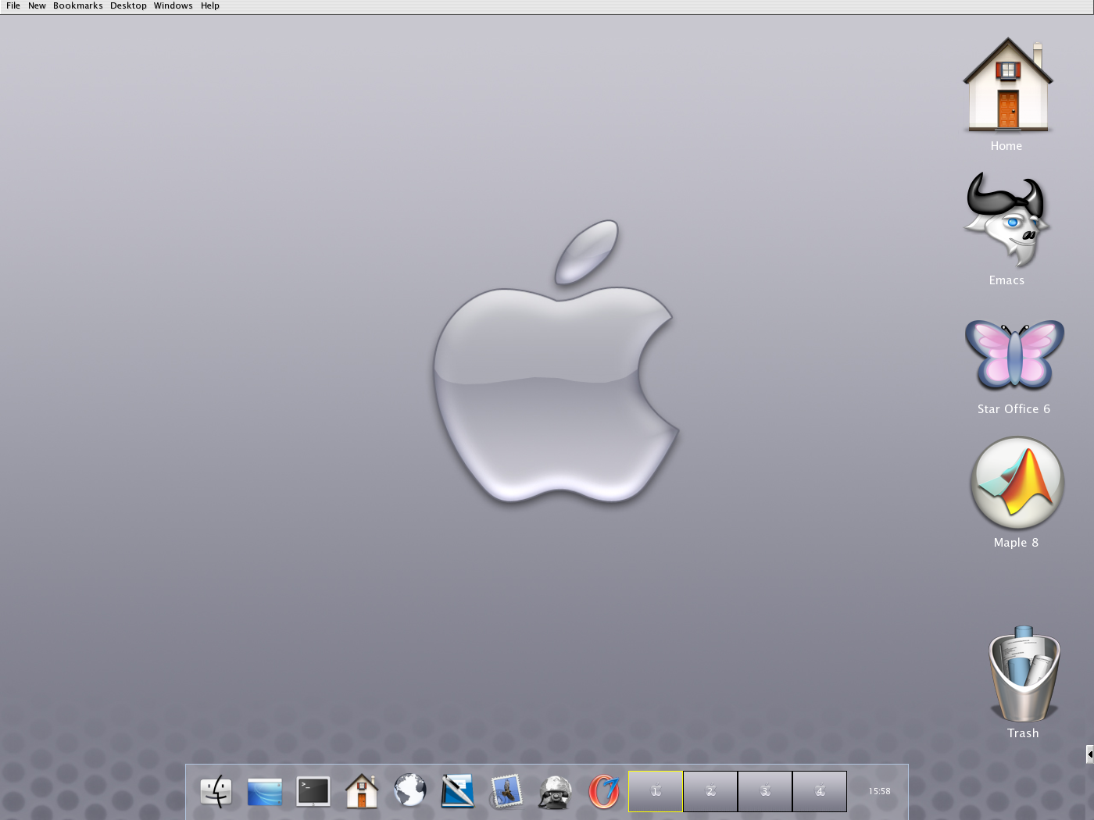Select the Star Office 6 label text
This screenshot has height=820, width=1094.
pos(1014,409)
